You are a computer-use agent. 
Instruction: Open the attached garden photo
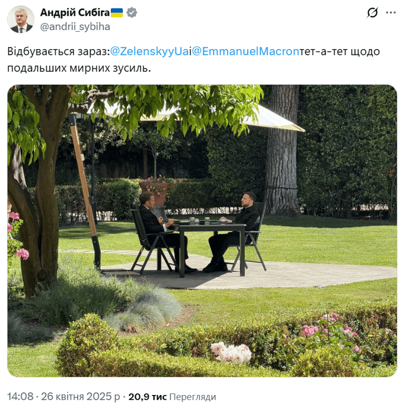click(202, 230)
